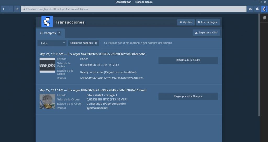This screenshot has width=268, height=142.
Task: Toggle Ocultar no pagados filter
Action: [83, 43]
